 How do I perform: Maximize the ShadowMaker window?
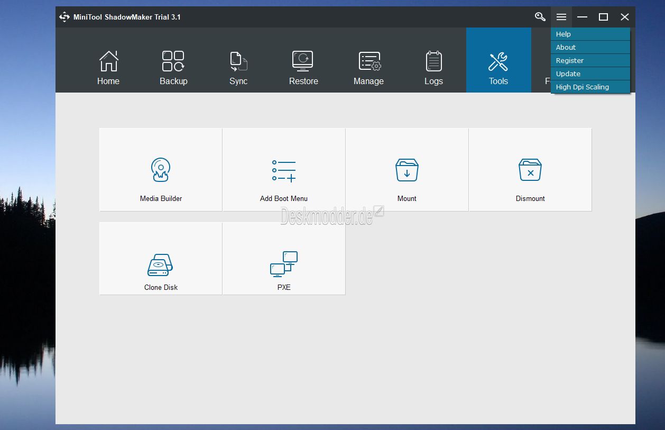point(603,17)
